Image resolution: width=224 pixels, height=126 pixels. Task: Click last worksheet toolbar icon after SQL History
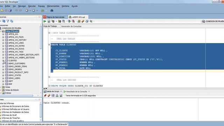[x=91, y=21]
